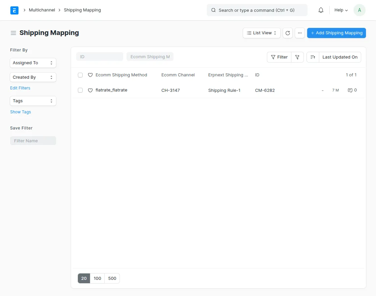
Task: Open the notifications bell
Action: pyautogui.click(x=321, y=10)
